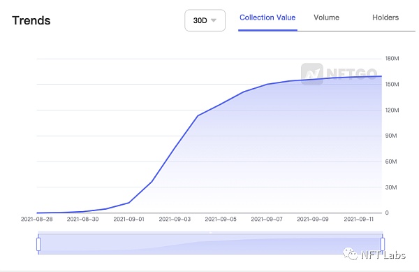Click the range selector mini chart area
Screen dimensions: 419x272
(211, 244)
